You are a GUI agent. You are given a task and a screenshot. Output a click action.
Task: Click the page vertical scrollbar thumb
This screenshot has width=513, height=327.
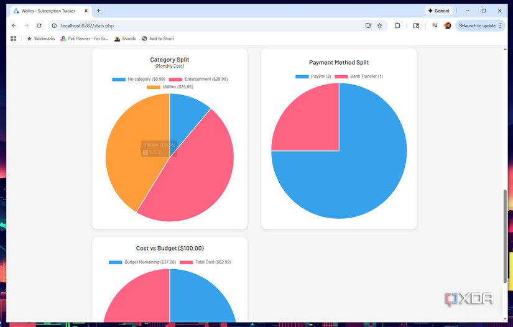pyautogui.click(x=505, y=236)
